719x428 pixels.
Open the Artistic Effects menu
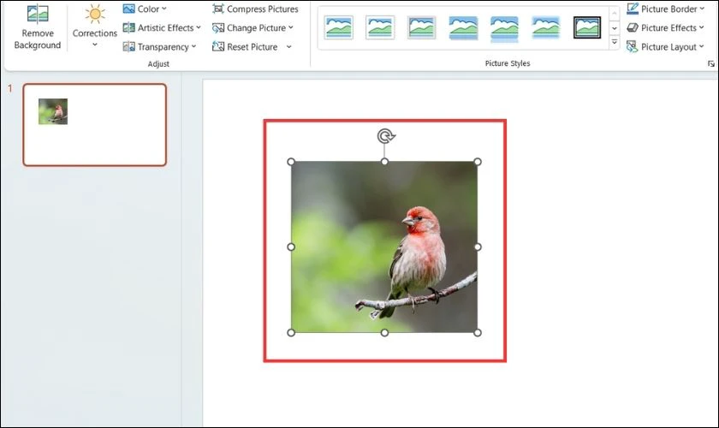(162, 27)
